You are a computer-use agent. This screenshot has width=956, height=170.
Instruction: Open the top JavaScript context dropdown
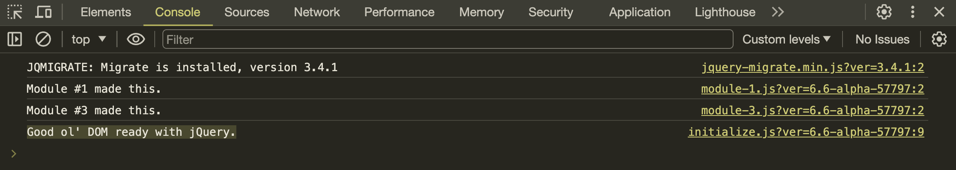click(89, 39)
